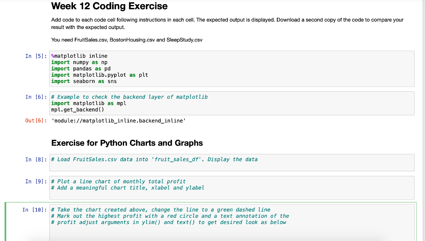Click the 'Example to check the backend layer' comment
The width and height of the screenshot is (425, 241).
[129, 97]
